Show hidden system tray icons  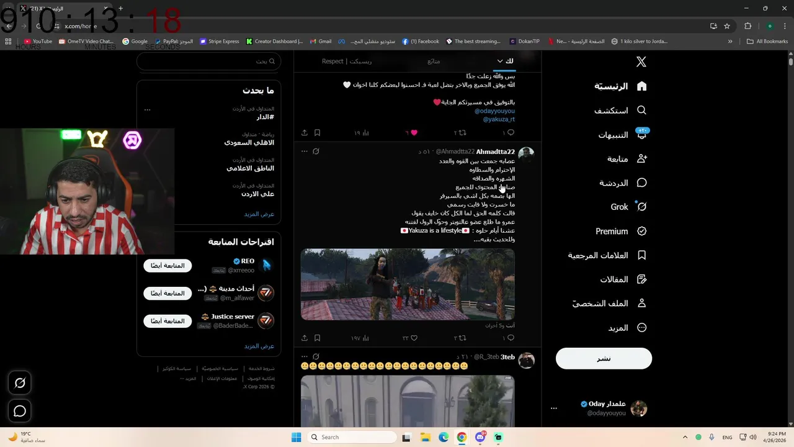click(x=685, y=437)
